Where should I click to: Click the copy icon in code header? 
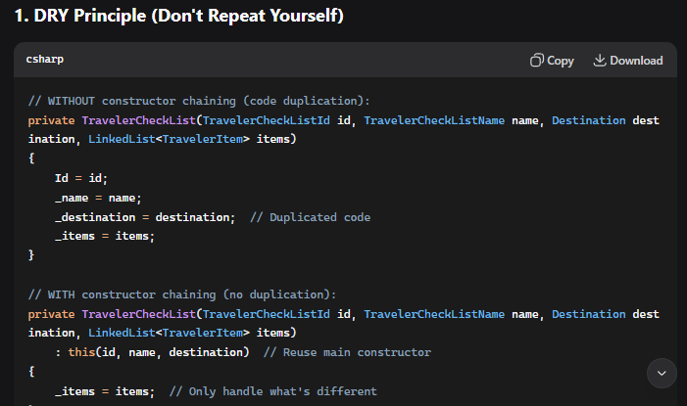(536, 61)
